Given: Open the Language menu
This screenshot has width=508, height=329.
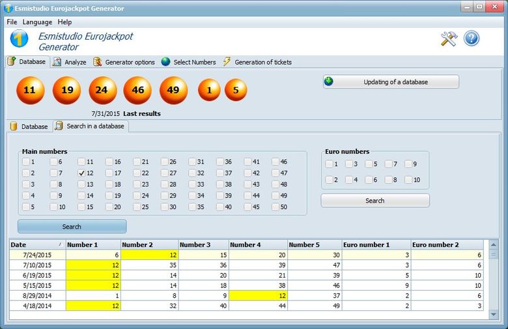Looking at the screenshot, I should pos(37,22).
